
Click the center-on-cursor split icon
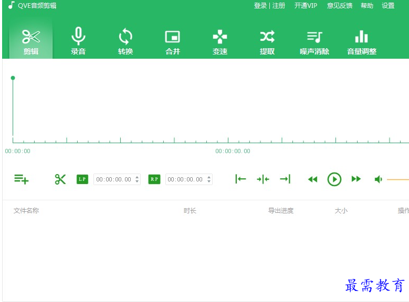263,179
